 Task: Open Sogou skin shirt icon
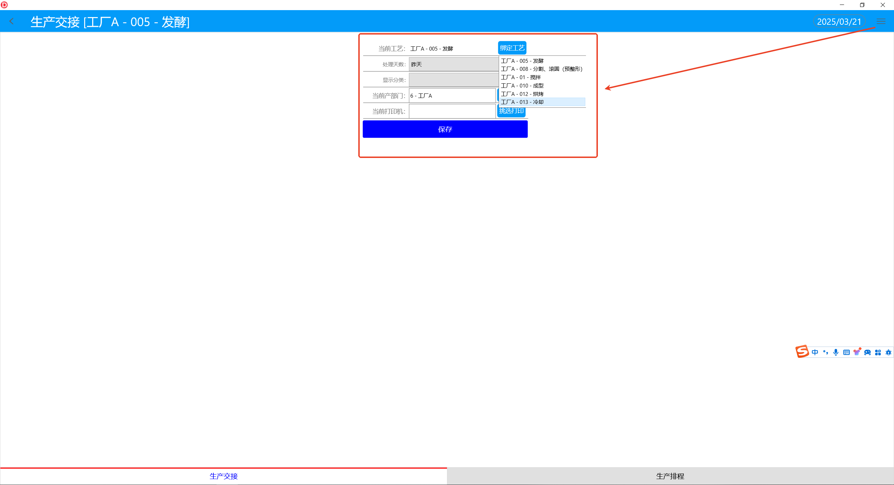pos(857,352)
